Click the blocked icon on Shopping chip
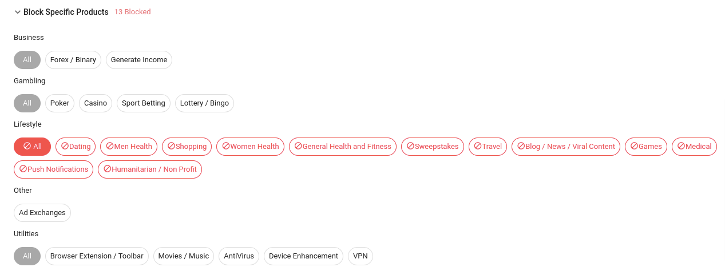This screenshot has height=271, width=725. [x=171, y=146]
